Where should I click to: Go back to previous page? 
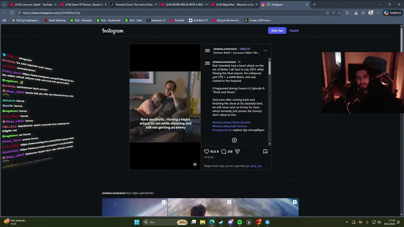4,13
